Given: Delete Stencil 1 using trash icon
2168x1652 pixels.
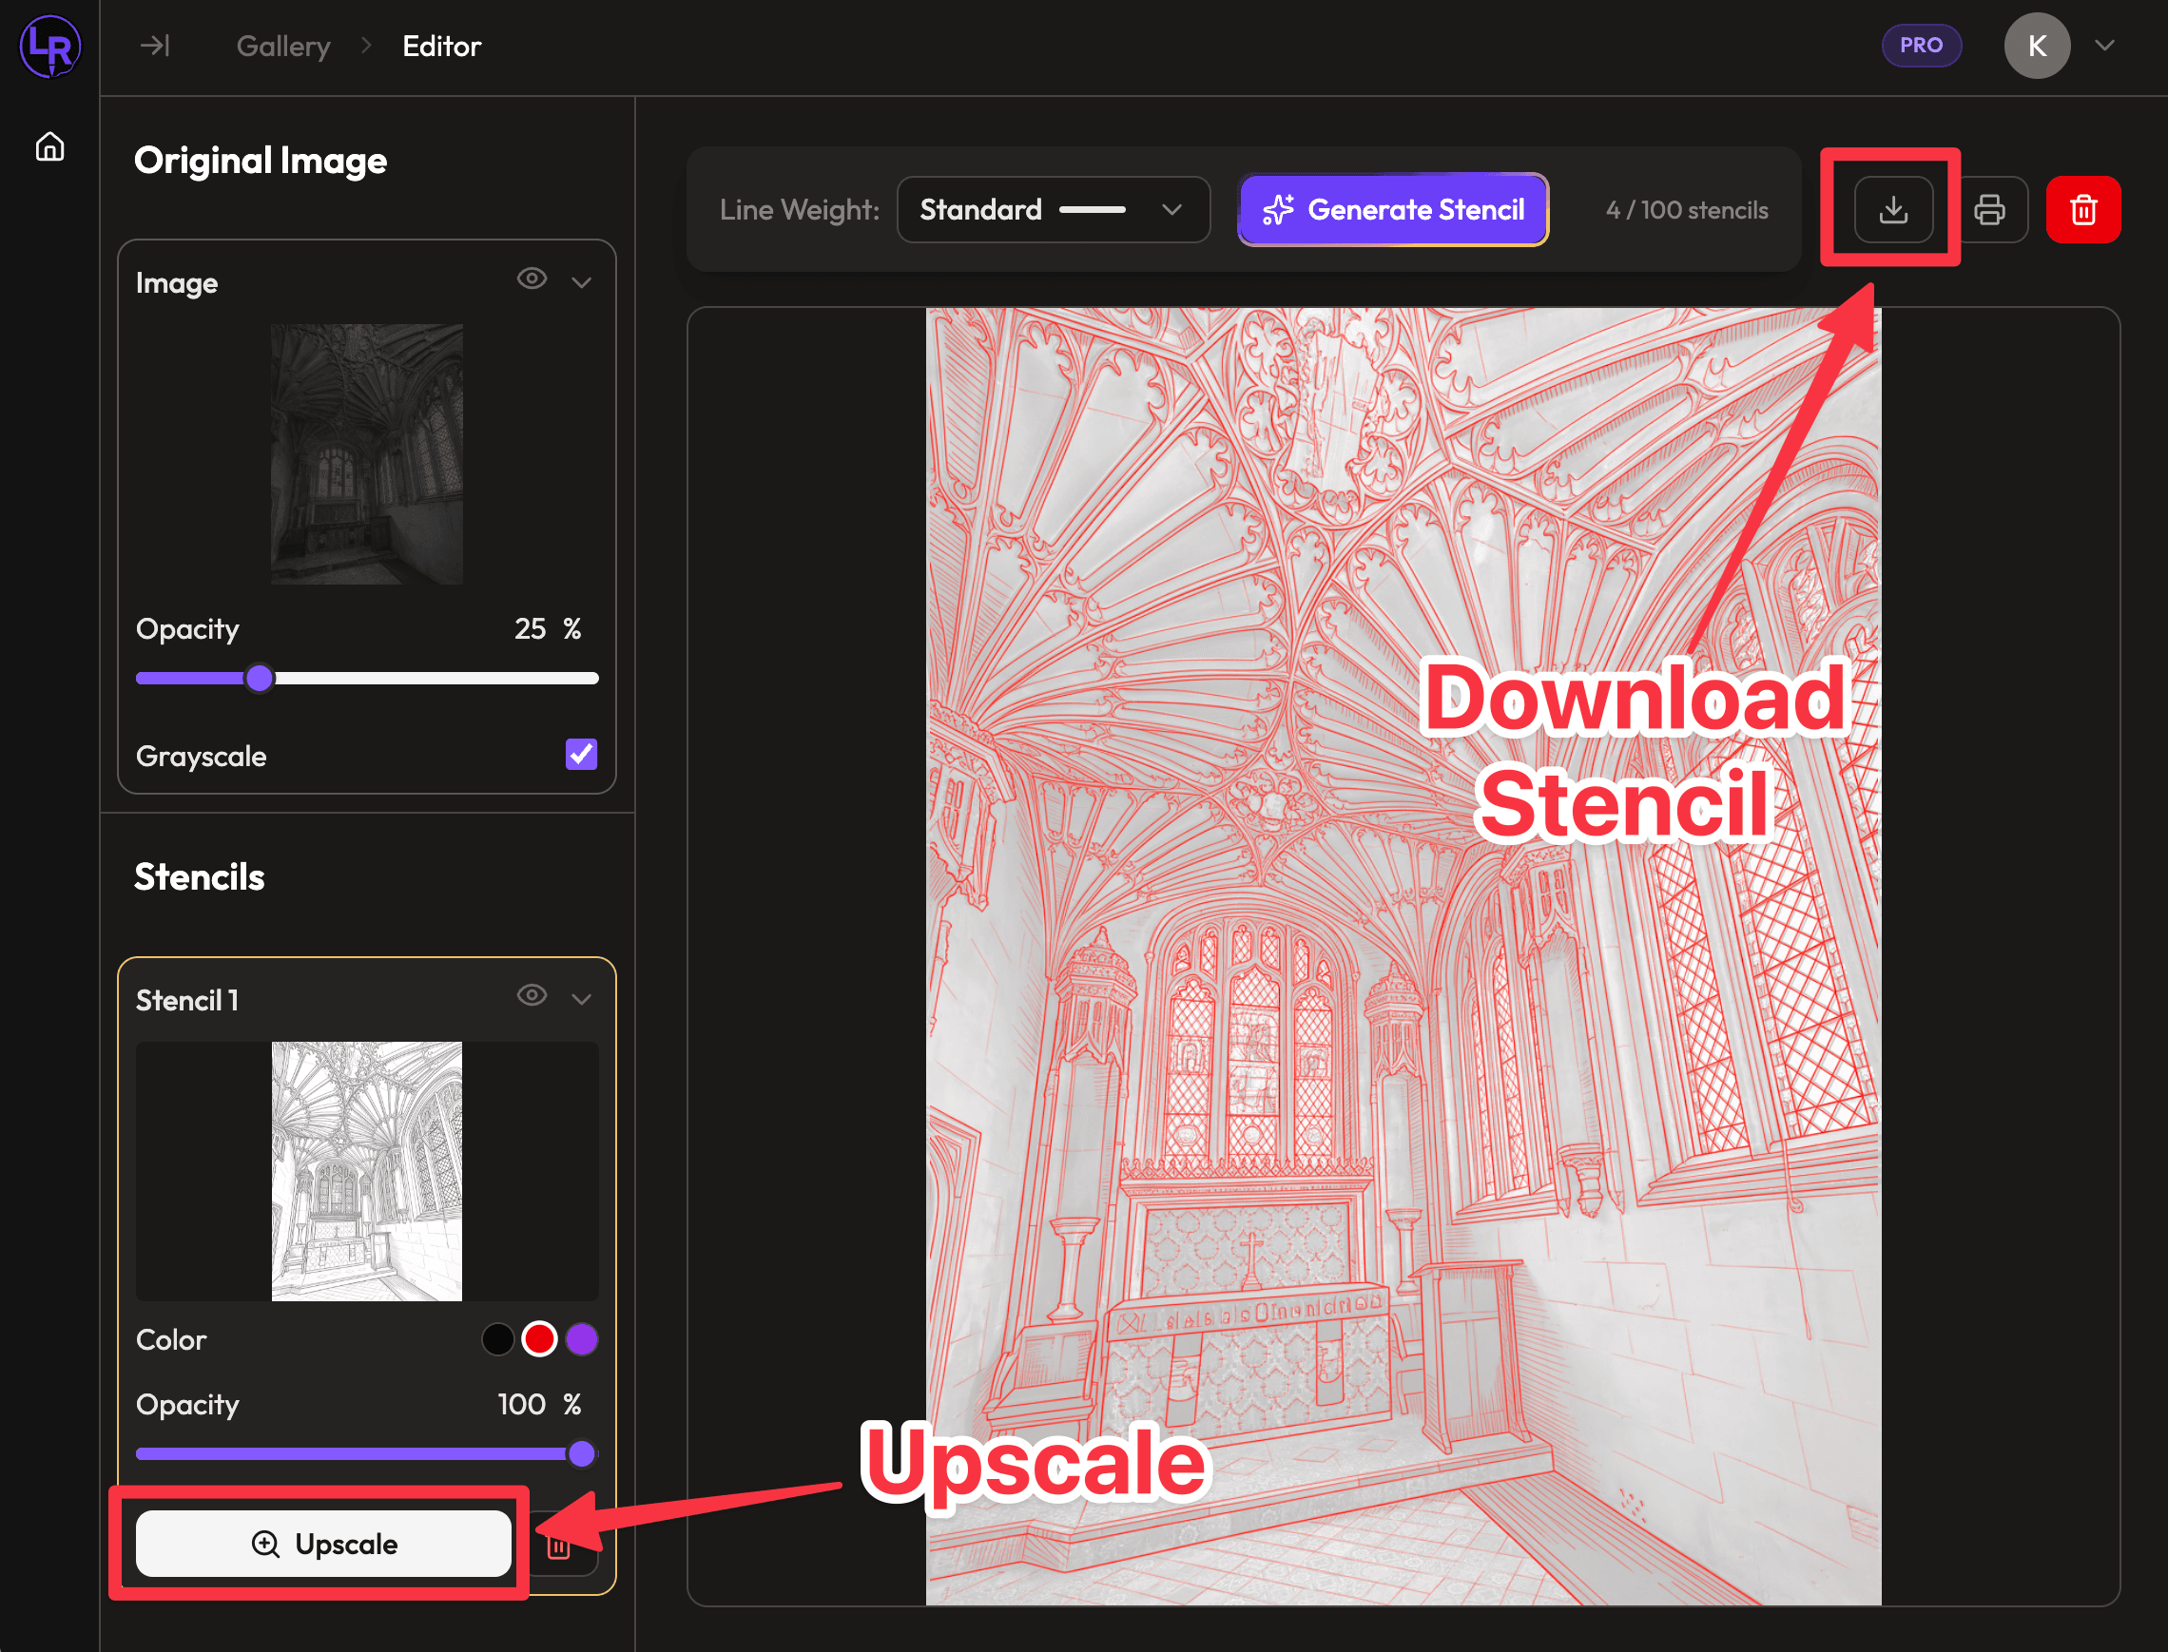Looking at the screenshot, I should click(559, 1546).
